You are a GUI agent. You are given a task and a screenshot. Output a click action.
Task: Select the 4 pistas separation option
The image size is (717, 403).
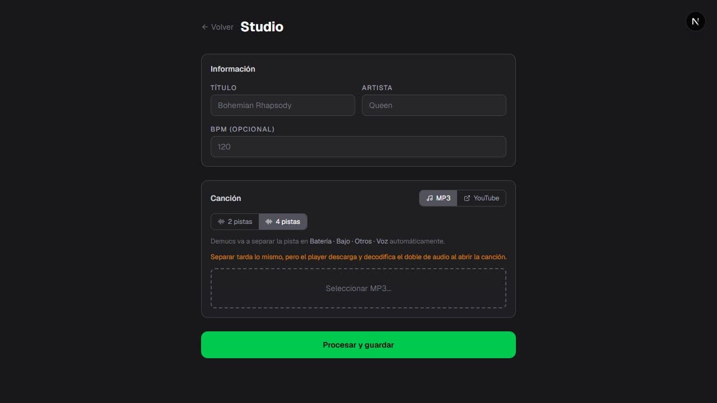(283, 222)
